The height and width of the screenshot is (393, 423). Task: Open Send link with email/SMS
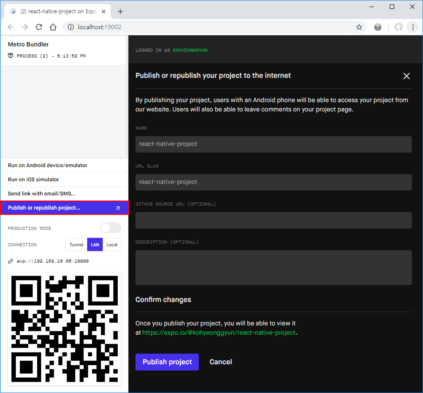[x=64, y=194]
